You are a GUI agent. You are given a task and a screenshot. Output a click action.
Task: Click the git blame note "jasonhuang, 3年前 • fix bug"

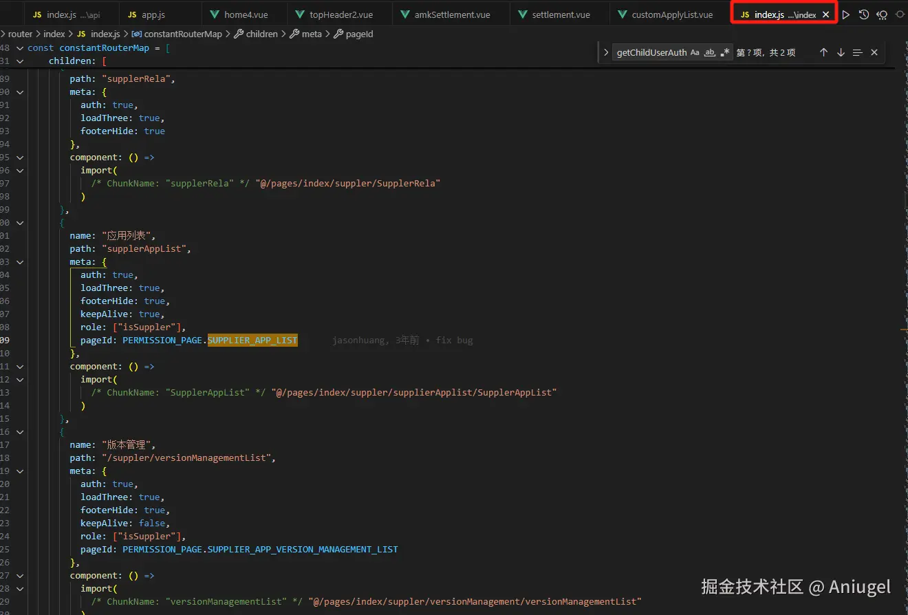coord(402,340)
